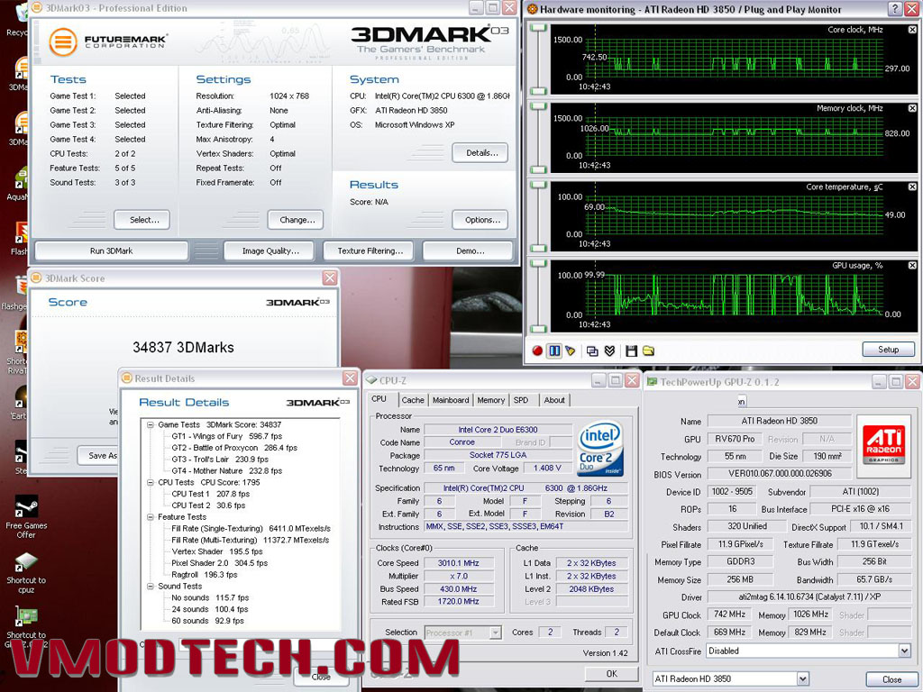Click the Setup button in Hardware monitoring
The width and height of the screenshot is (923, 692).
tap(888, 350)
